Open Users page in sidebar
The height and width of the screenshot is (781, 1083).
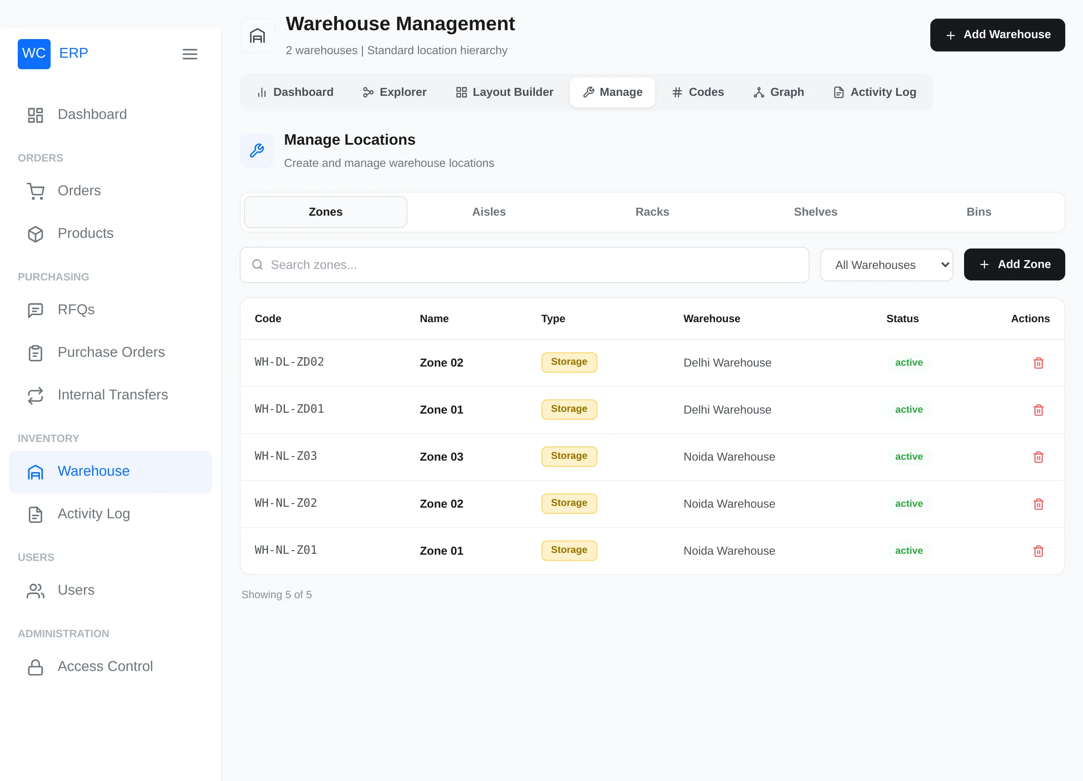[111, 590]
